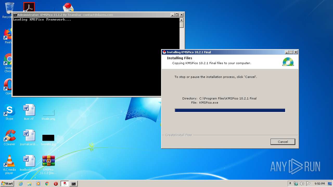Click the volume tray icon

(302, 184)
